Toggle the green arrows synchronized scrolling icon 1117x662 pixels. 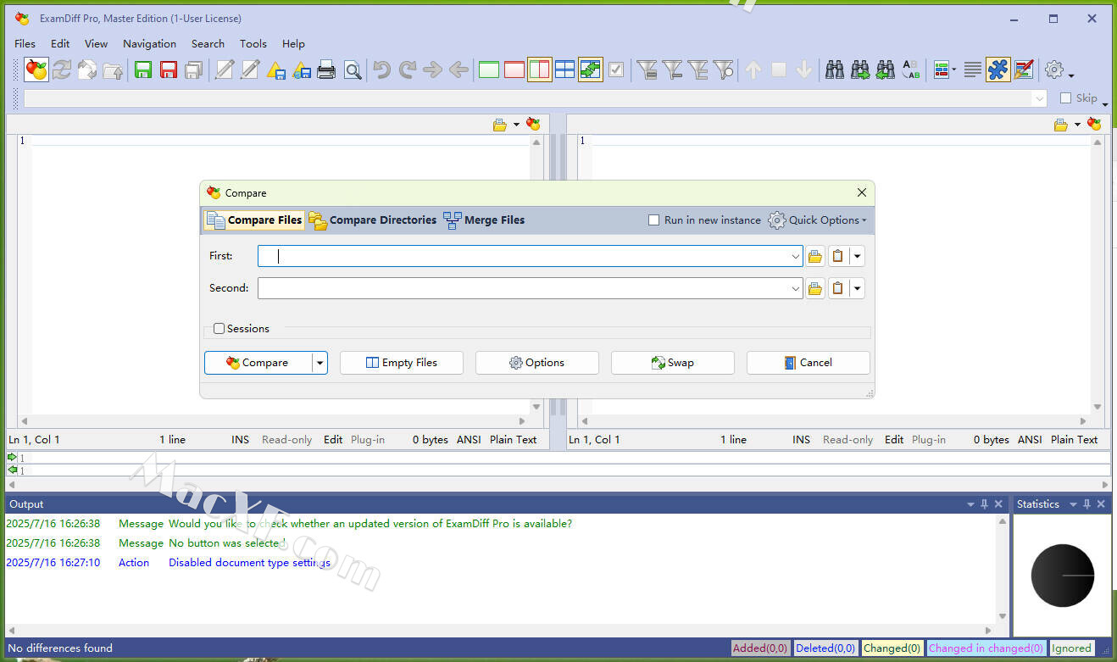(591, 70)
